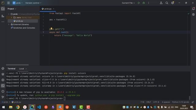Click on line 7 'async def root' in the editor
Image resolution: width=196 pixels, height=110 pixels.
(59, 32)
